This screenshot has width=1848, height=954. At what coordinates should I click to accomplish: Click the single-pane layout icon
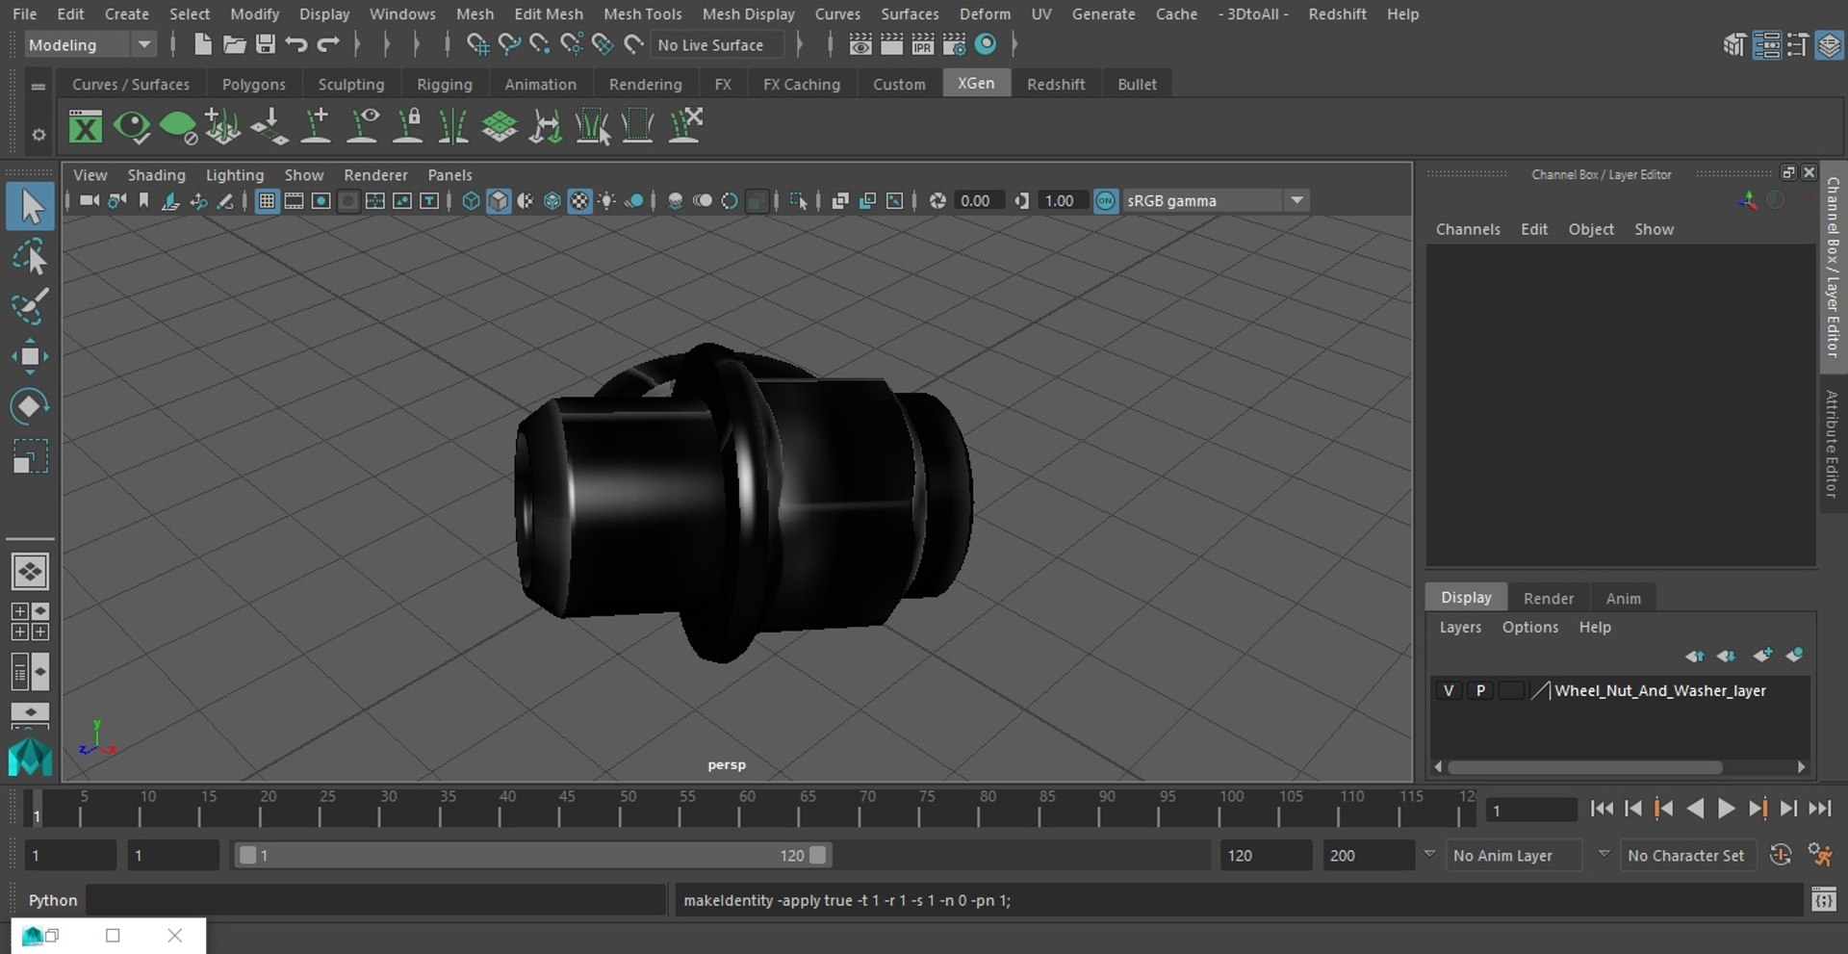coord(30,572)
